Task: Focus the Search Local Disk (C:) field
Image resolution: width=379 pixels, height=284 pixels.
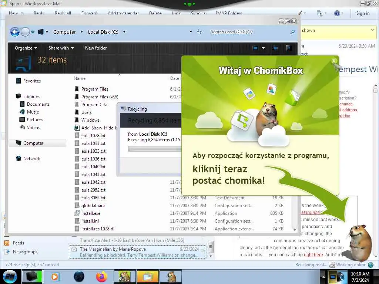Action: [x=249, y=32]
